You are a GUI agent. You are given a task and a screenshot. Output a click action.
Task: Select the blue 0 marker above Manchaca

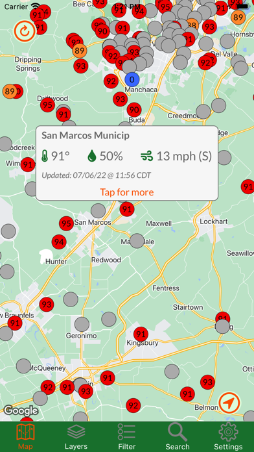[132, 79]
